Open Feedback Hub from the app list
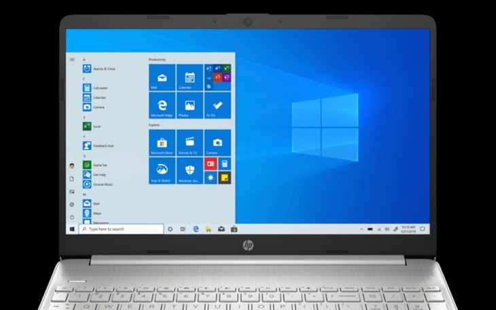The height and width of the screenshot is (310, 496). tap(99, 145)
